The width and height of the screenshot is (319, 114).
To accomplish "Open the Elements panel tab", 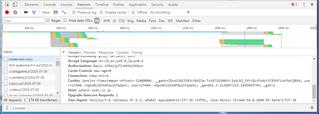I will coord(32,4).
